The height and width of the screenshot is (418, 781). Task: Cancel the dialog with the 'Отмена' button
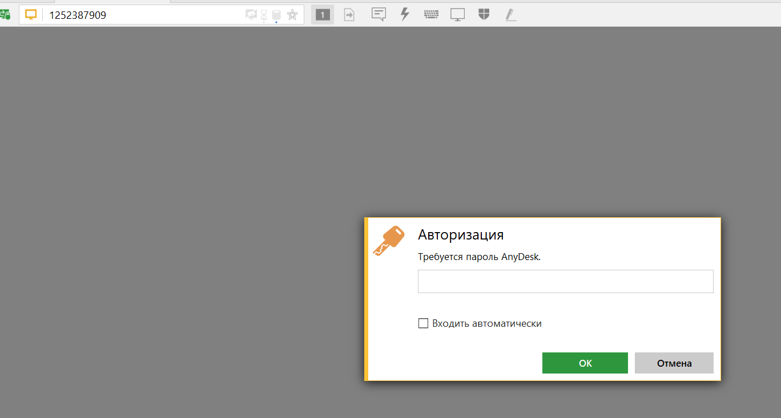pos(674,363)
